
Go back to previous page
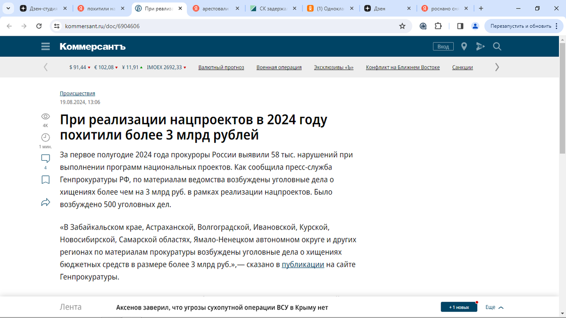9,26
